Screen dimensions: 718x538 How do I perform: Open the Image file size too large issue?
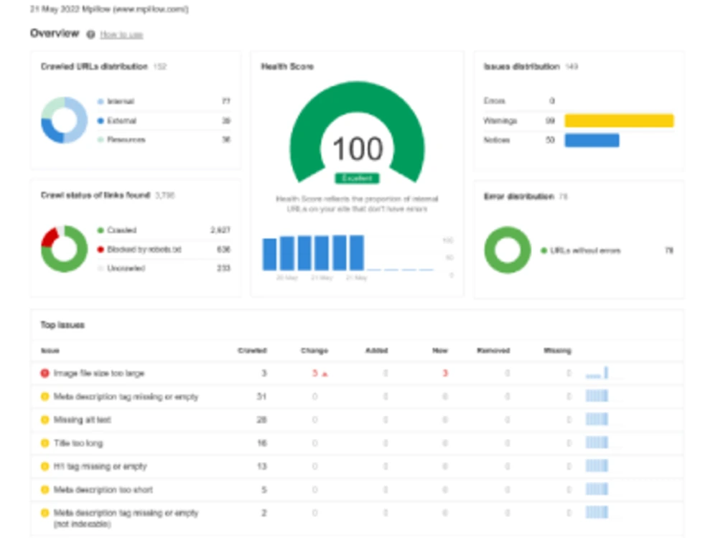[99, 373]
